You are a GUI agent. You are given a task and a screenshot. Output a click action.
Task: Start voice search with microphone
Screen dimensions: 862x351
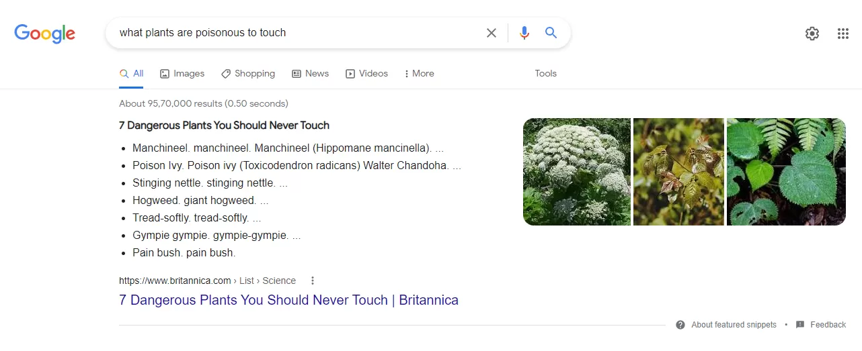(524, 33)
